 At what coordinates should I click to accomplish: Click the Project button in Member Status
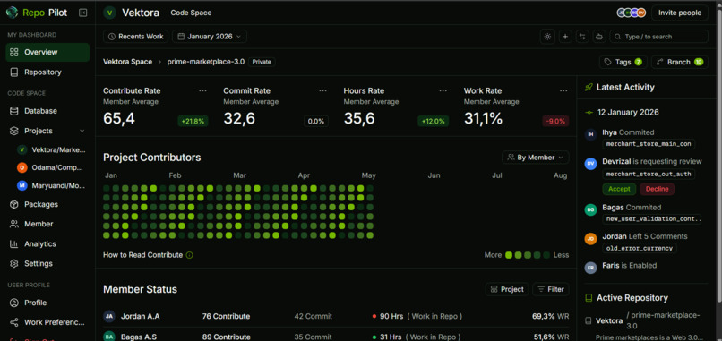click(507, 289)
